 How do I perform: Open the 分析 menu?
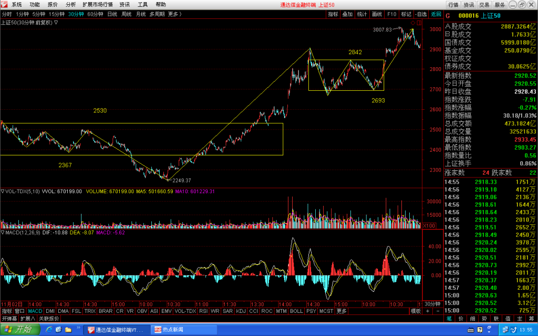[71, 4]
